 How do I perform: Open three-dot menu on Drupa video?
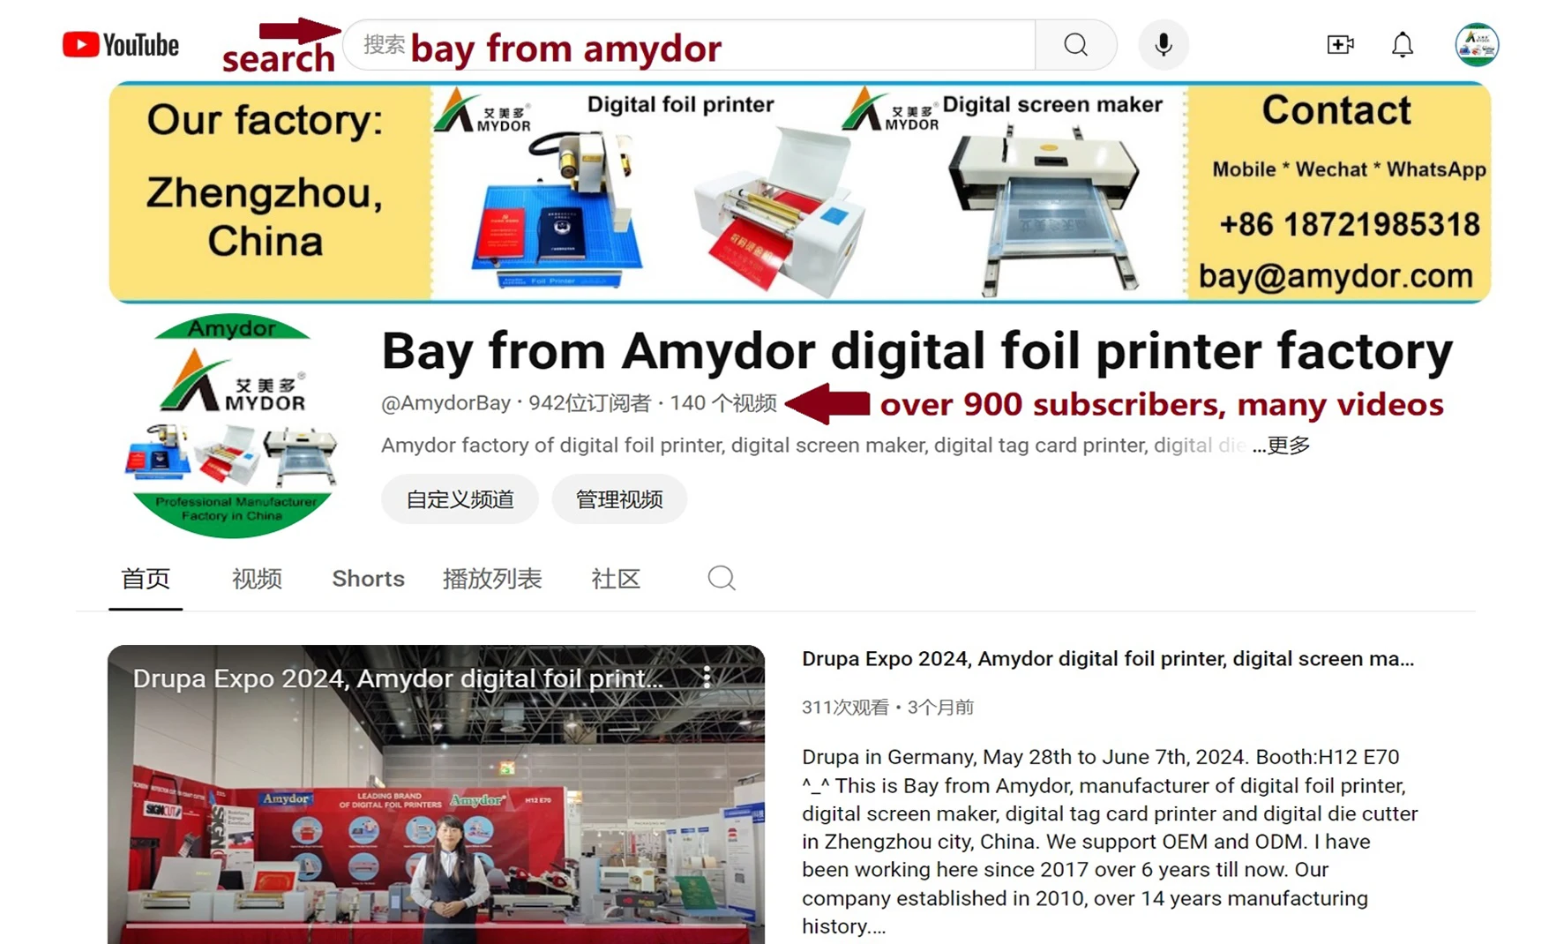tap(707, 678)
